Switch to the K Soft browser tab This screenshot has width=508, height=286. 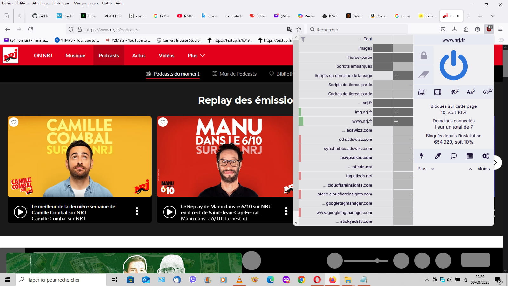(331, 16)
